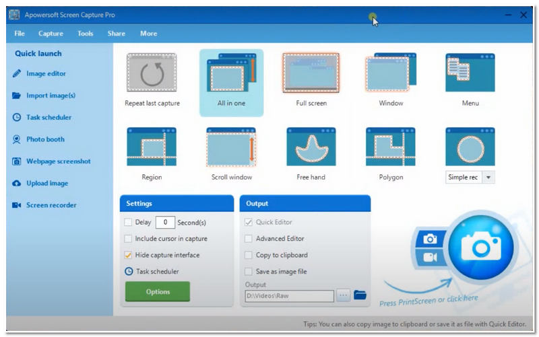
Task: Uncheck Hide capture interface option
Action: tap(129, 256)
